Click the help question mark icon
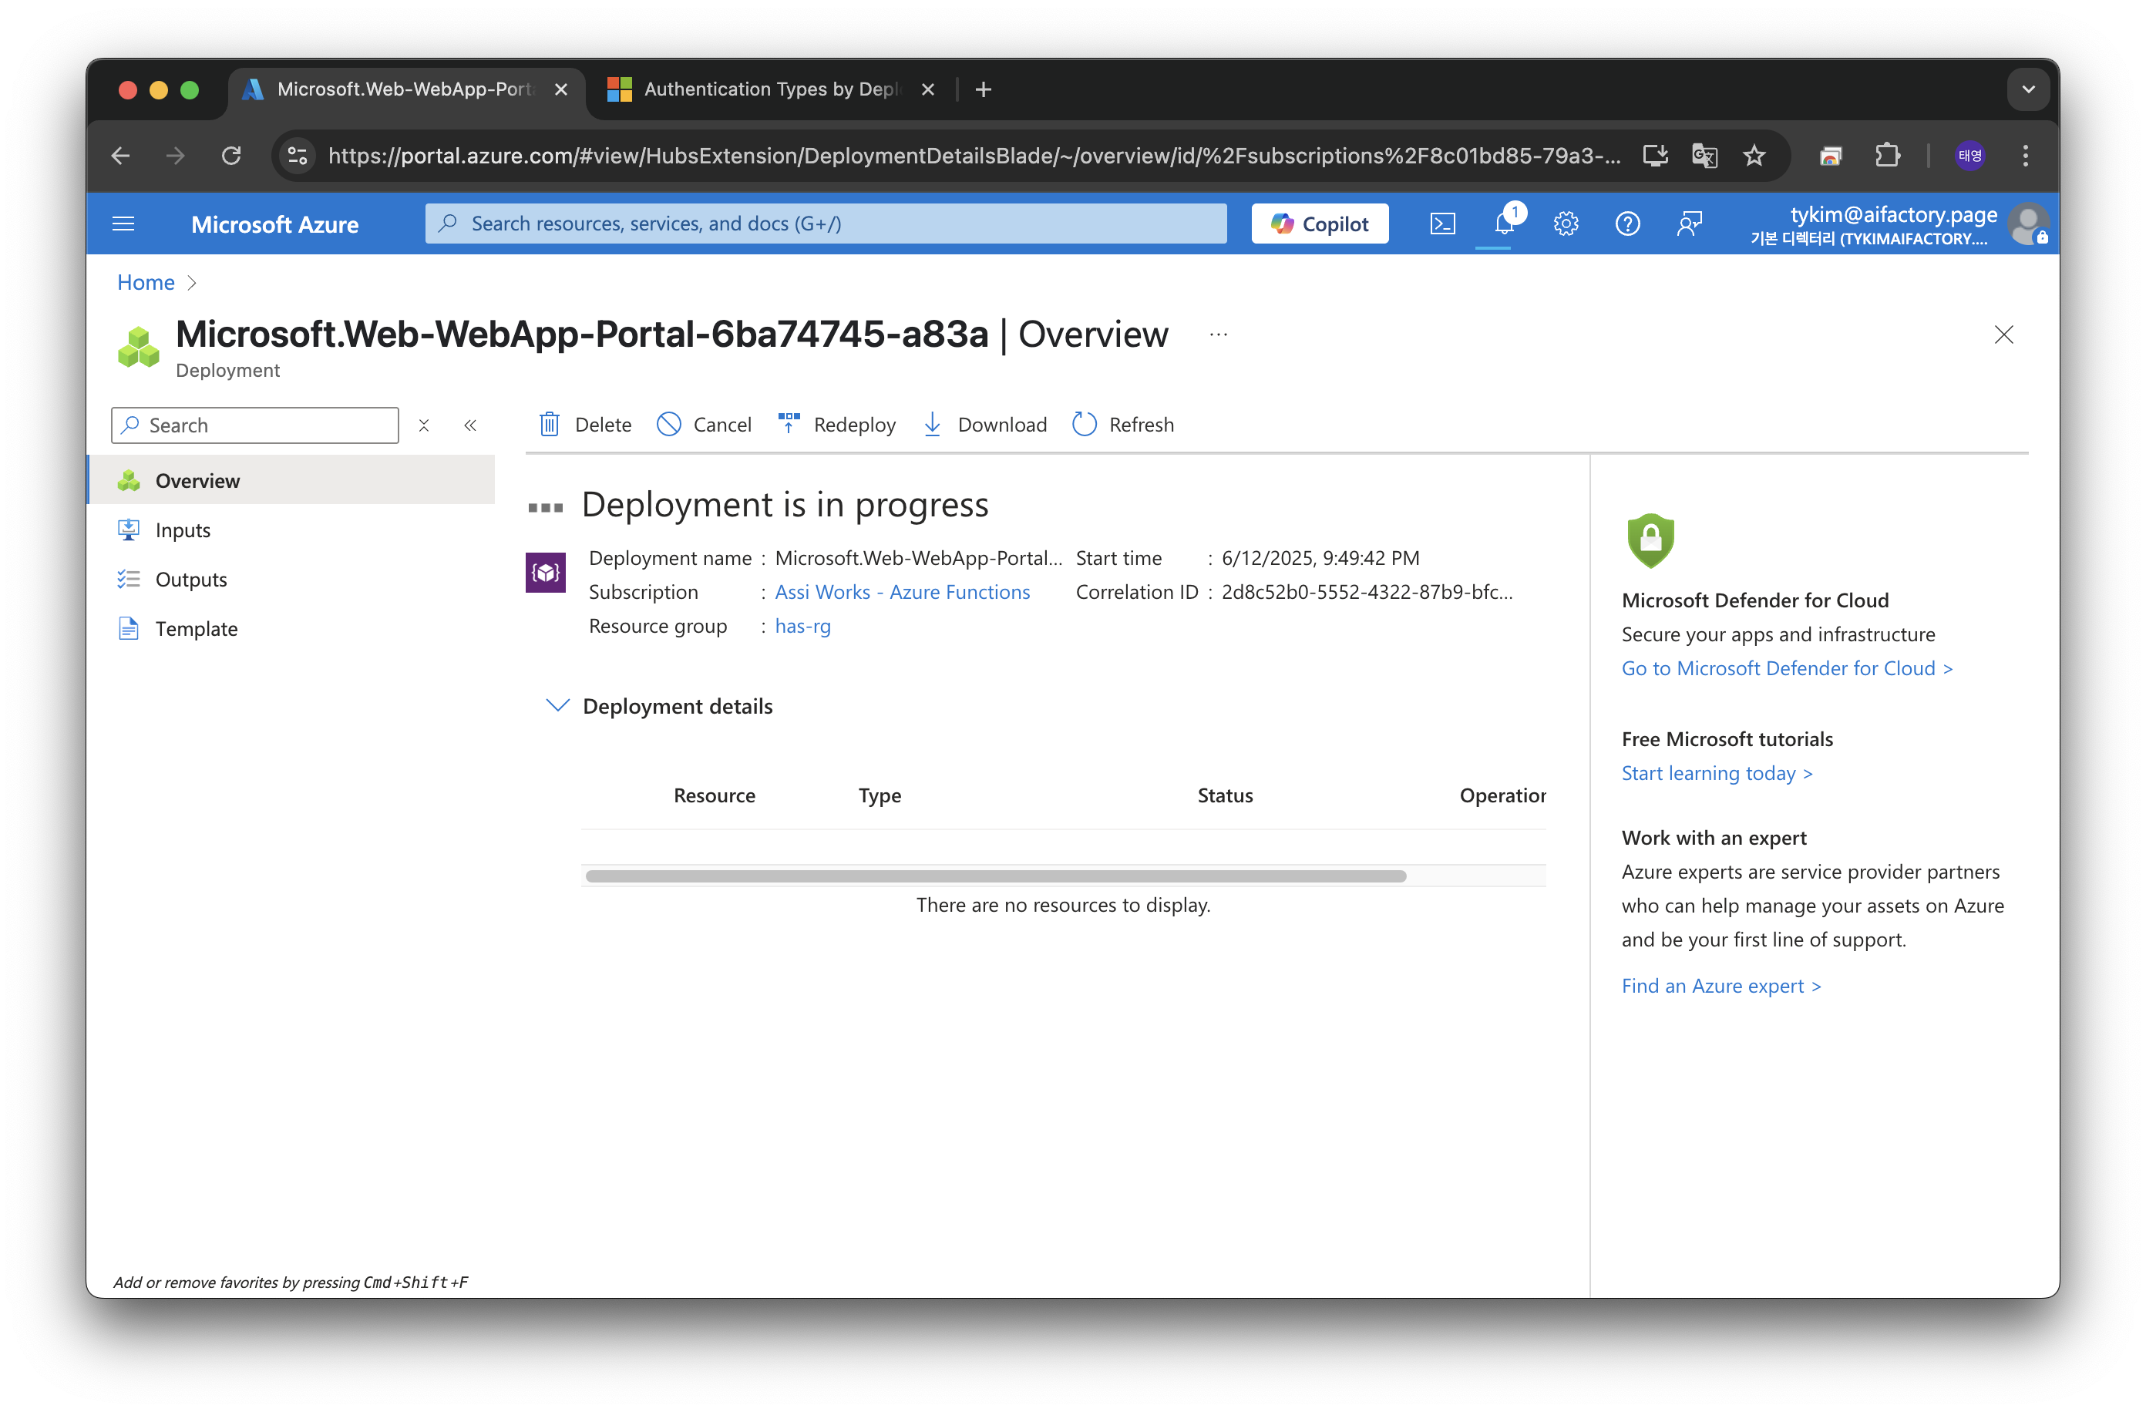Viewport: 2146px width, 1412px height. point(1626,224)
